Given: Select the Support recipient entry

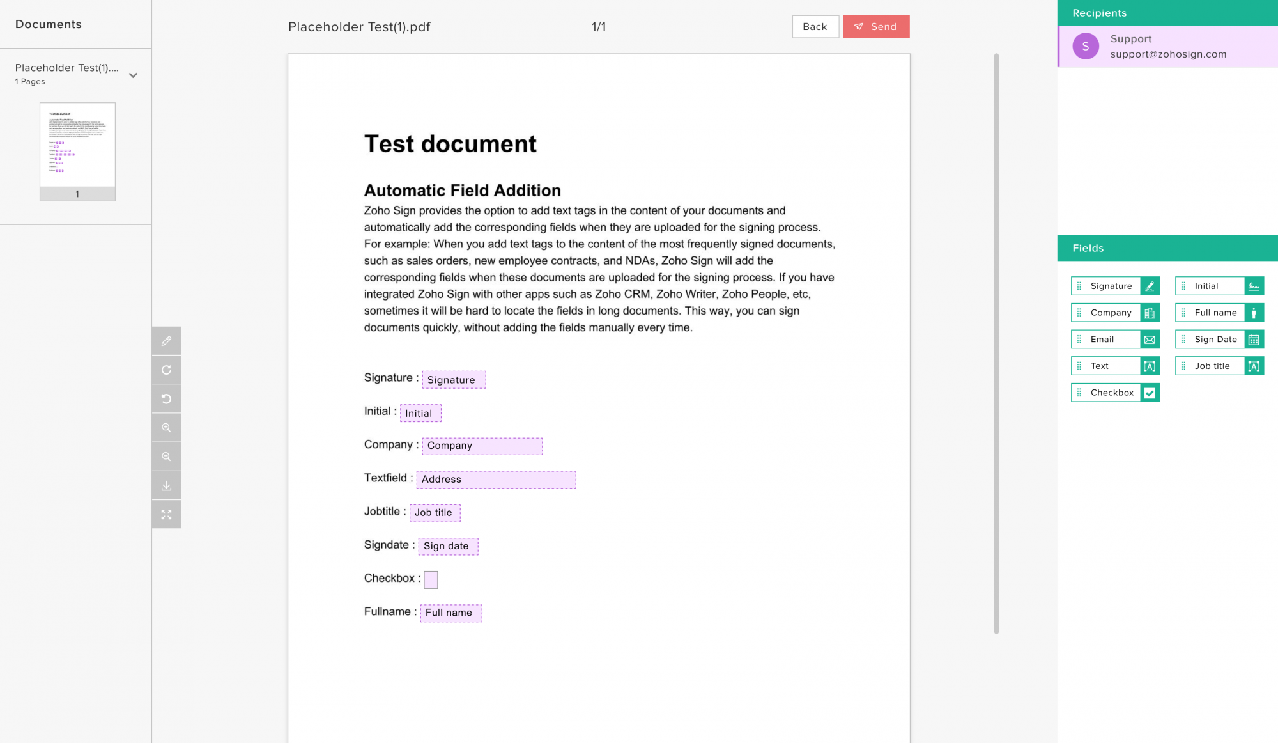Looking at the screenshot, I should [1167, 47].
